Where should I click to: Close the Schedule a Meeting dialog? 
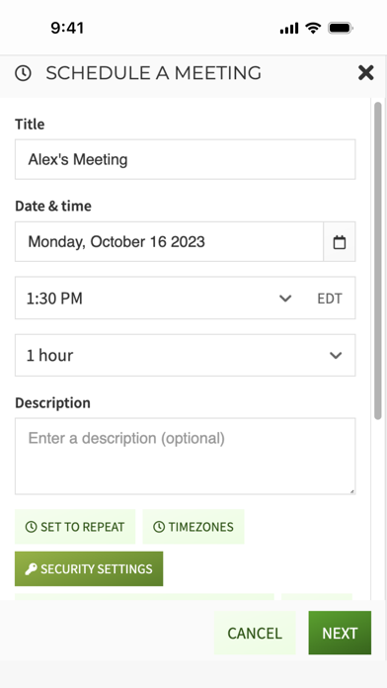365,72
